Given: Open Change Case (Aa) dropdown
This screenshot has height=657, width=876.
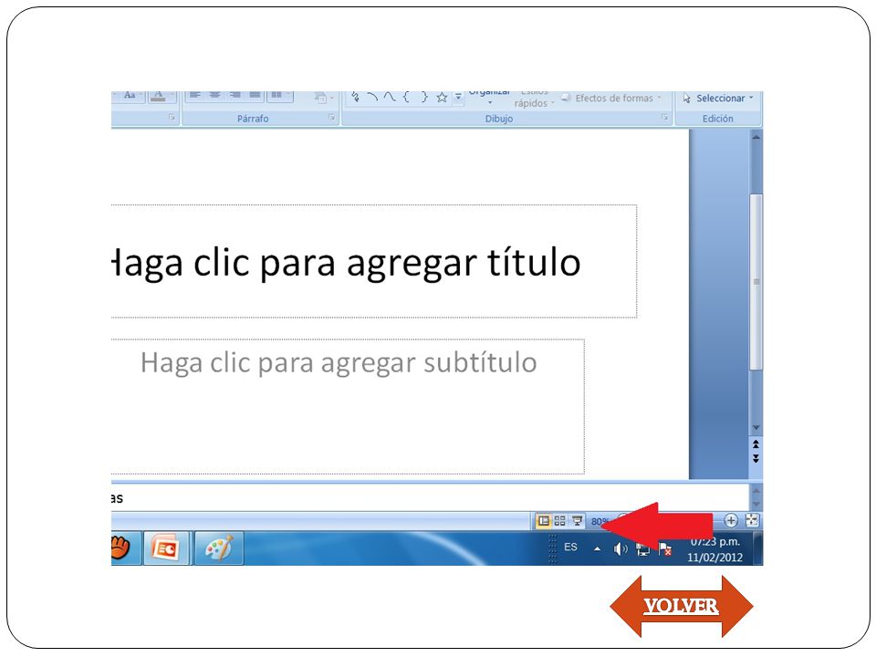Looking at the screenshot, I should pyautogui.click(x=133, y=96).
